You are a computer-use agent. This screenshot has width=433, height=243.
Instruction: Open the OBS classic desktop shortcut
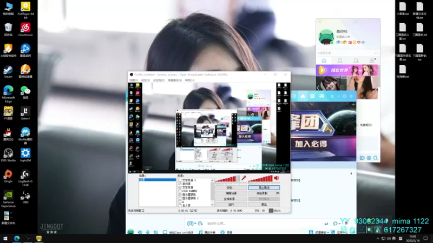tap(25, 197)
